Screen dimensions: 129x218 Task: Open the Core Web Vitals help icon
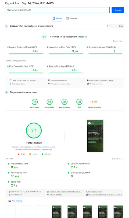point(86,37)
